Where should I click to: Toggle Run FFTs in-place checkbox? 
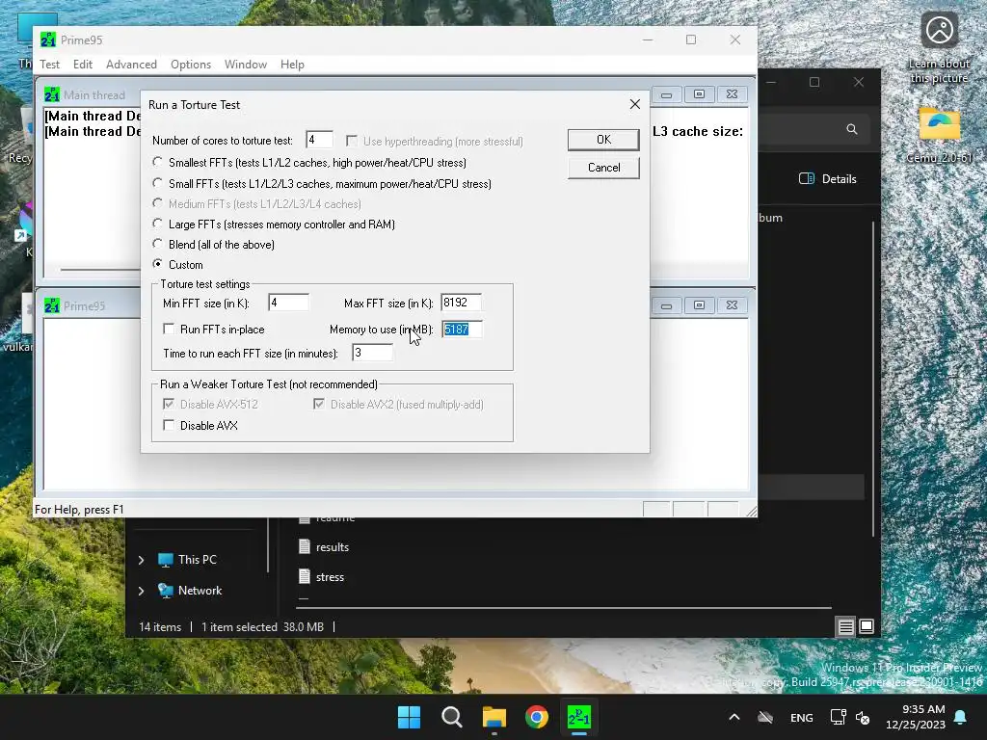(x=169, y=330)
